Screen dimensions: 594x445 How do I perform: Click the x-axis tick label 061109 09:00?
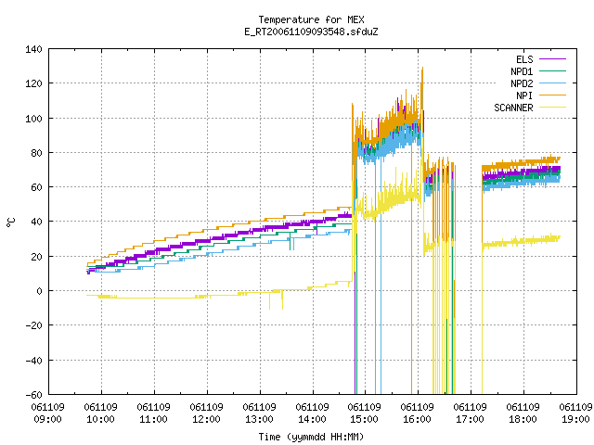click(x=47, y=413)
